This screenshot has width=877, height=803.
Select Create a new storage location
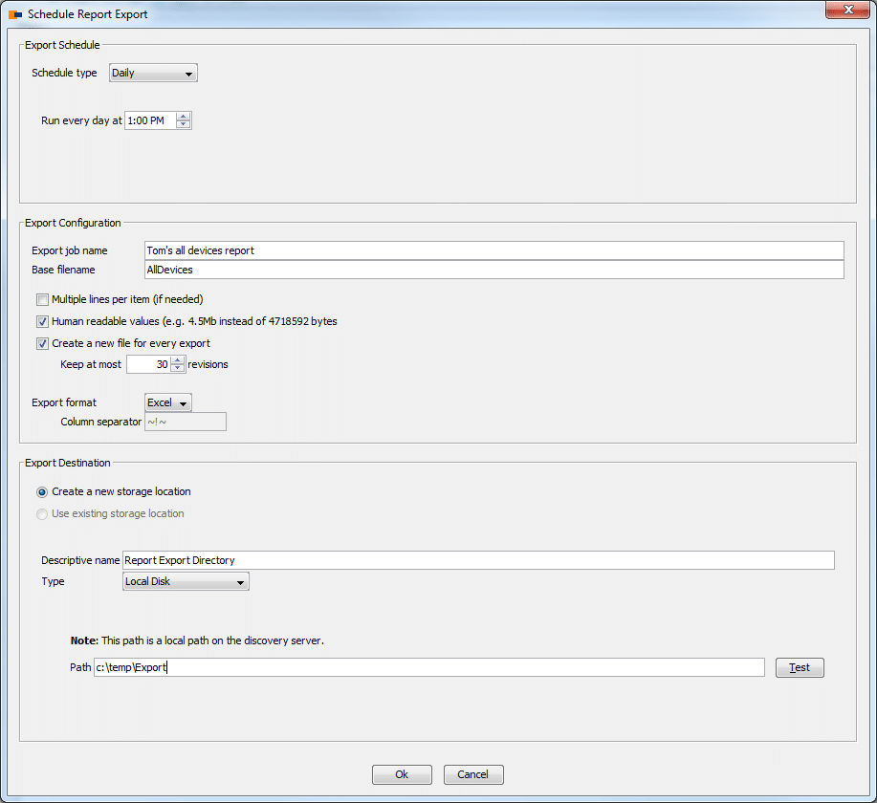coord(42,492)
